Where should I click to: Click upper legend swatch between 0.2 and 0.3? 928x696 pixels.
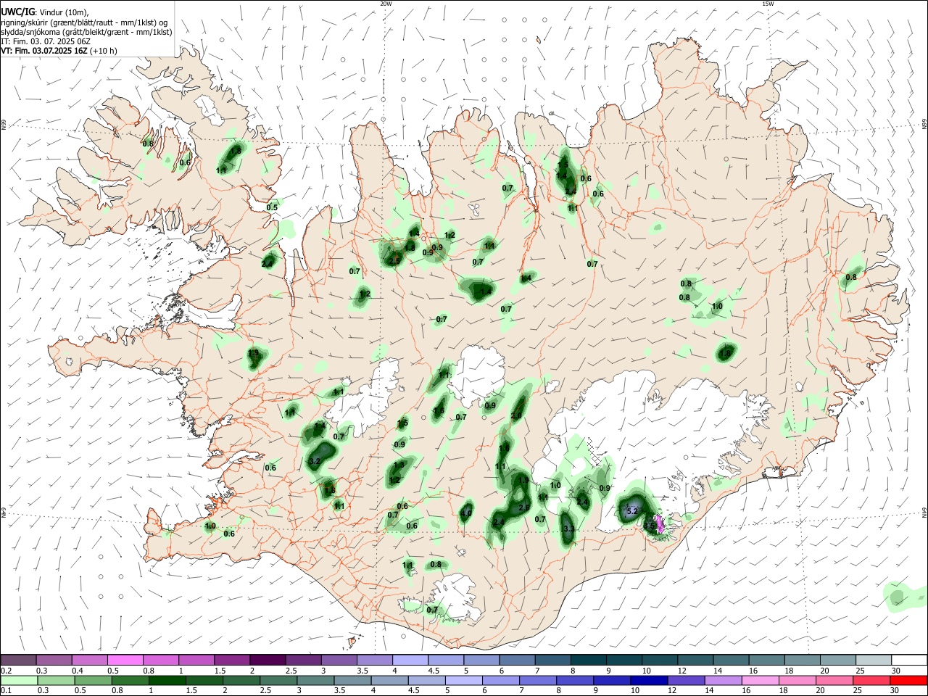[19, 660]
